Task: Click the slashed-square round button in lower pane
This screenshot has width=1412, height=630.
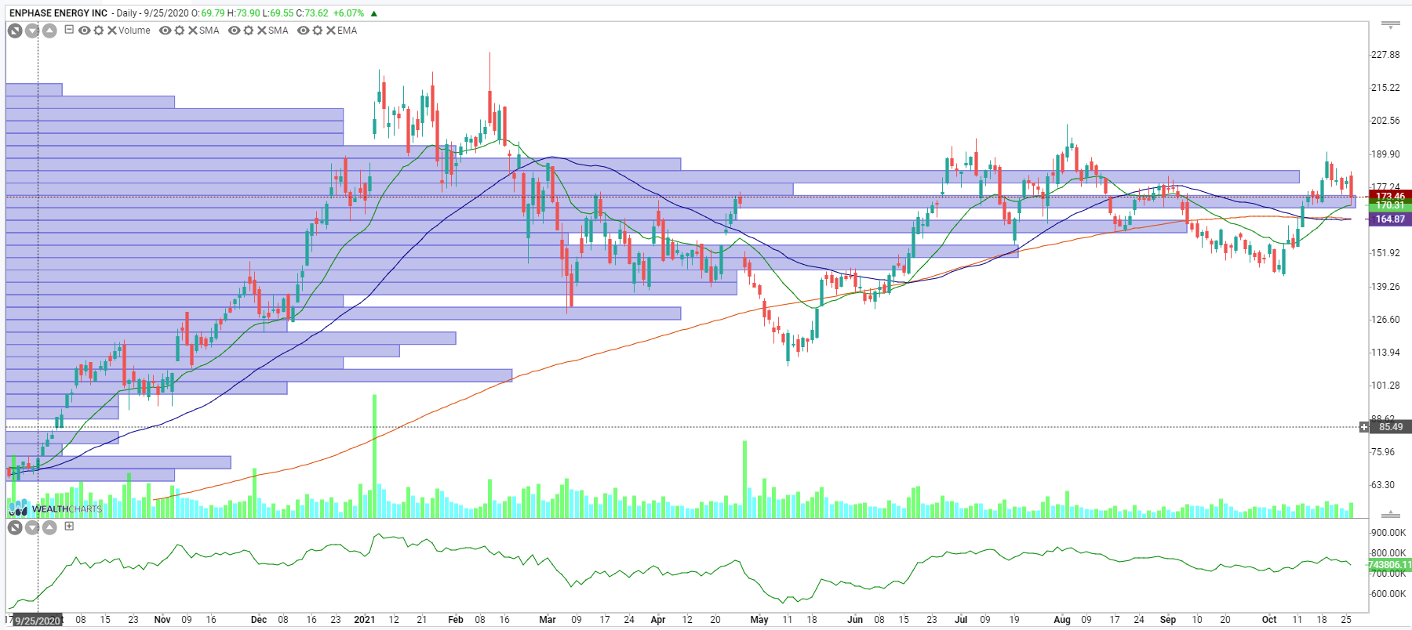Action: (x=15, y=527)
